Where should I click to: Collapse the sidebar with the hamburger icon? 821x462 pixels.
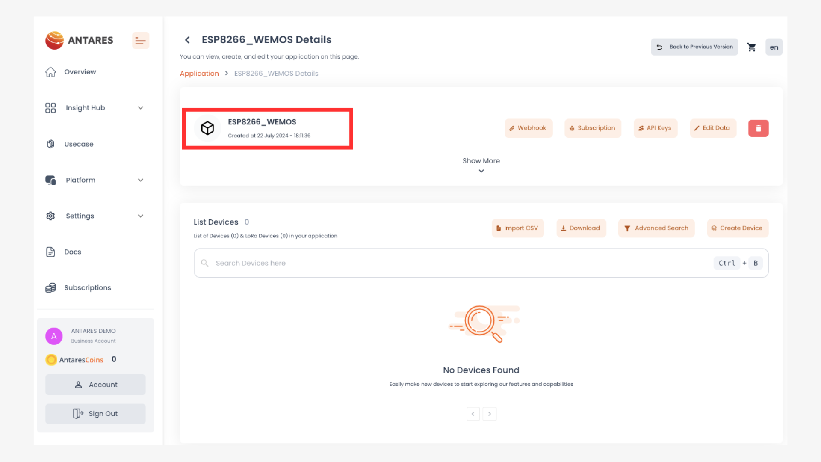coord(140,41)
